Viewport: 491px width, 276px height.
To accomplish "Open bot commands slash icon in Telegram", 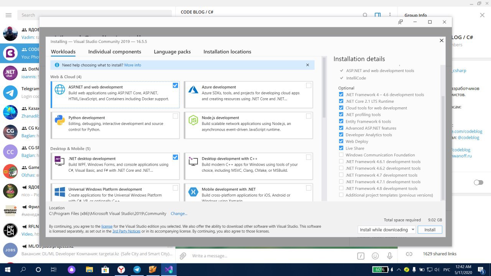I will pos(361,256).
